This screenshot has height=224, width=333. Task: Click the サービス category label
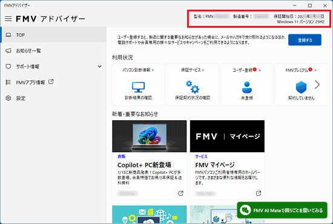pyautogui.click(x=202, y=156)
